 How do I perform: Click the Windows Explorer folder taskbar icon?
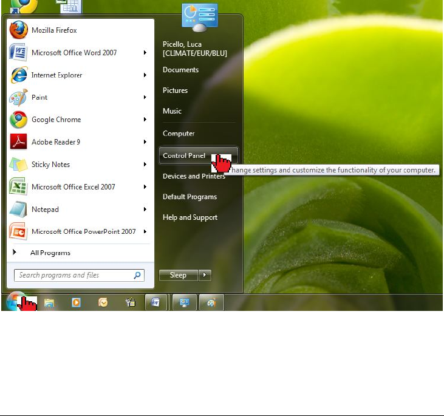pos(49,302)
